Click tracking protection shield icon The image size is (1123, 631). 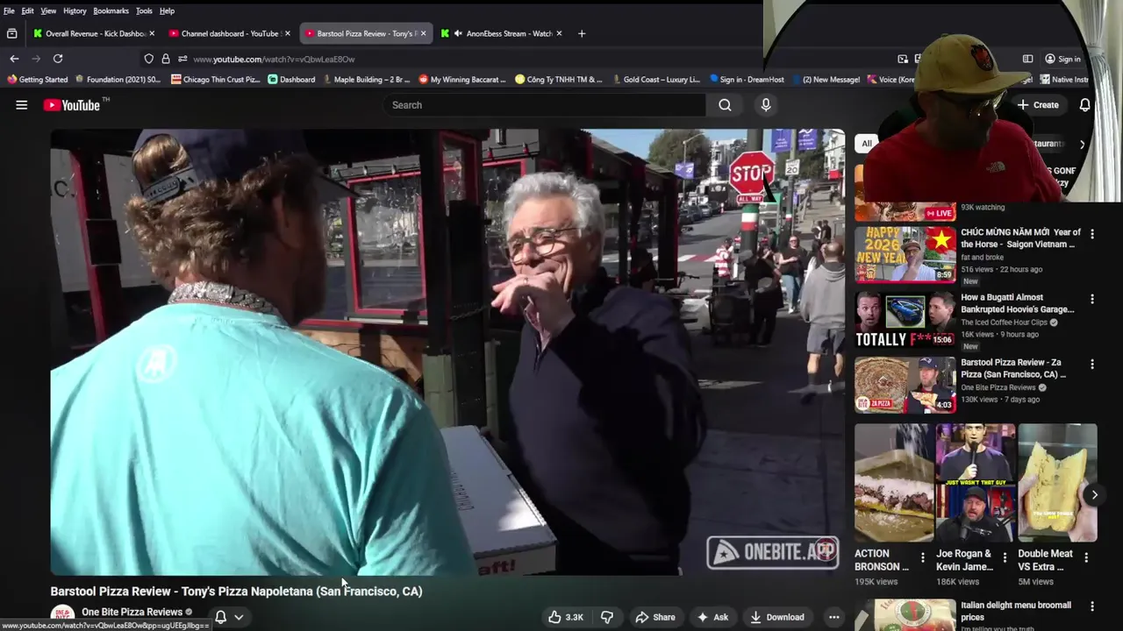pos(148,59)
